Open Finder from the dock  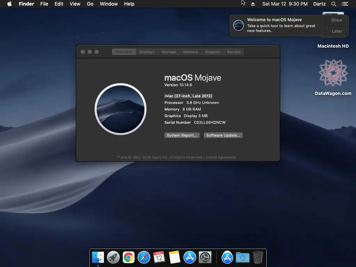(x=98, y=257)
